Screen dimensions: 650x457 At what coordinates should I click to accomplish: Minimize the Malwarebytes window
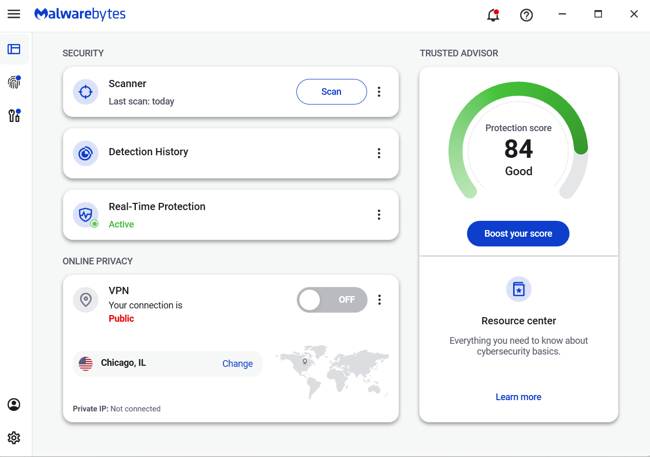(x=562, y=14)
